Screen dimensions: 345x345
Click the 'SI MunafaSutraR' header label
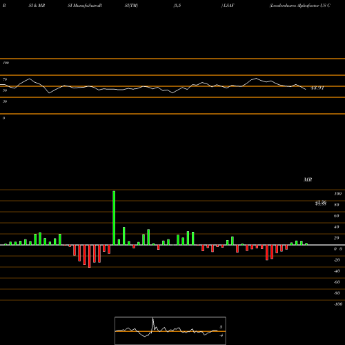[x=85, y=6]
